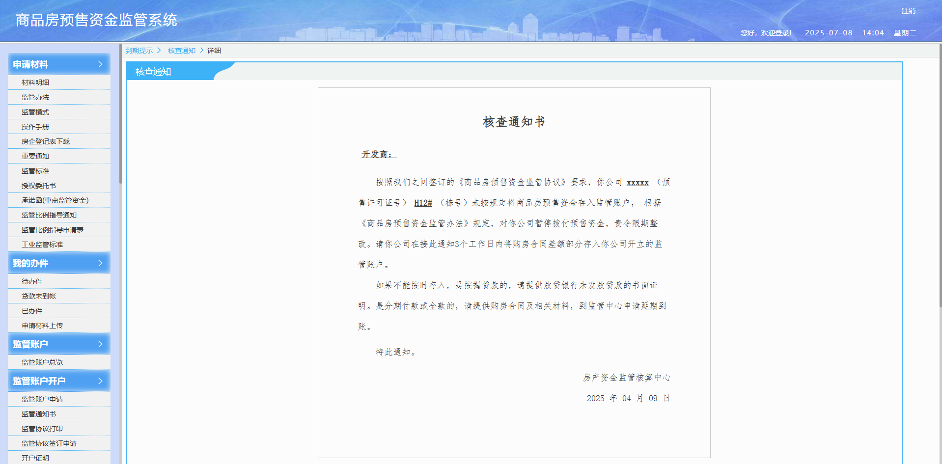Click the header date 2025-07-08
The image size is (942, 464).
[829, 33]
